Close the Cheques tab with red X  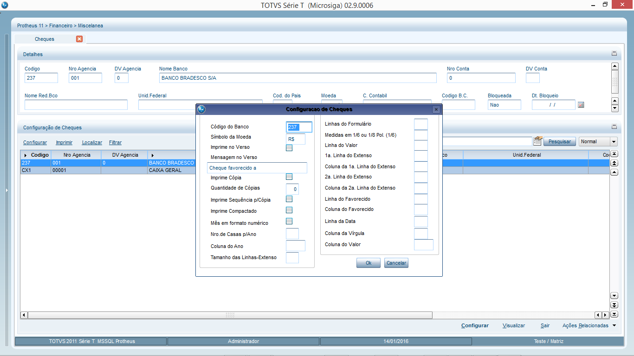pos(79,39)
